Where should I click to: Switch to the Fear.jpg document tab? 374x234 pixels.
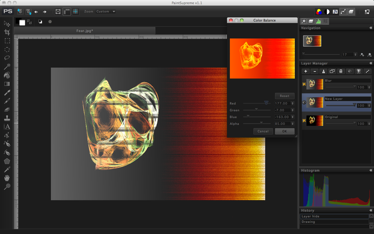point(85,31)
